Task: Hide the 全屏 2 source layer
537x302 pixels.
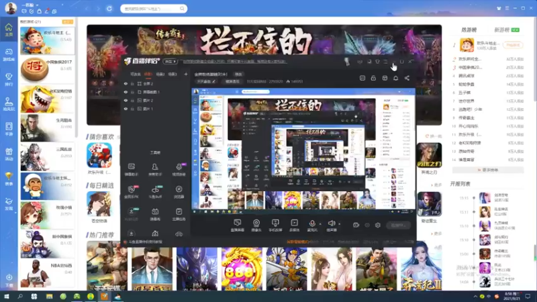Action: coord(126,83)
